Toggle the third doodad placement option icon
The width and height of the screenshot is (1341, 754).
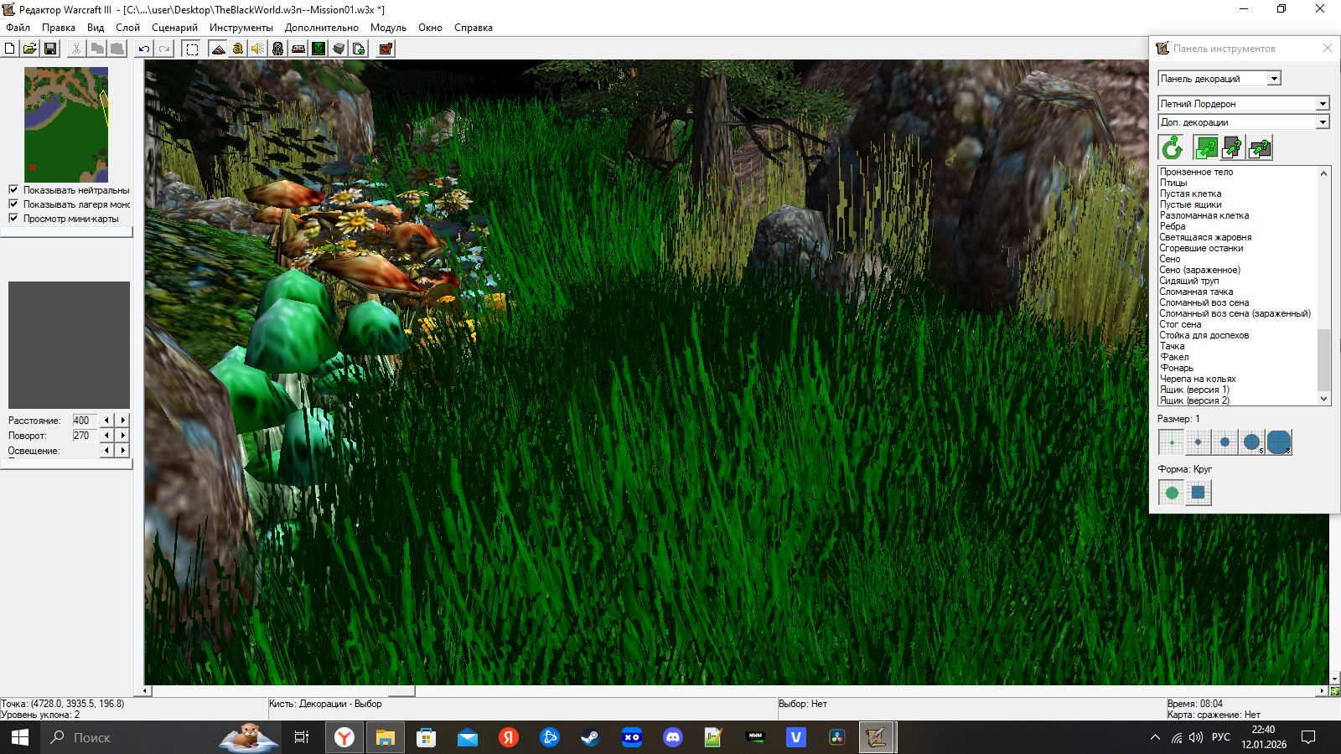[1260, 148]
